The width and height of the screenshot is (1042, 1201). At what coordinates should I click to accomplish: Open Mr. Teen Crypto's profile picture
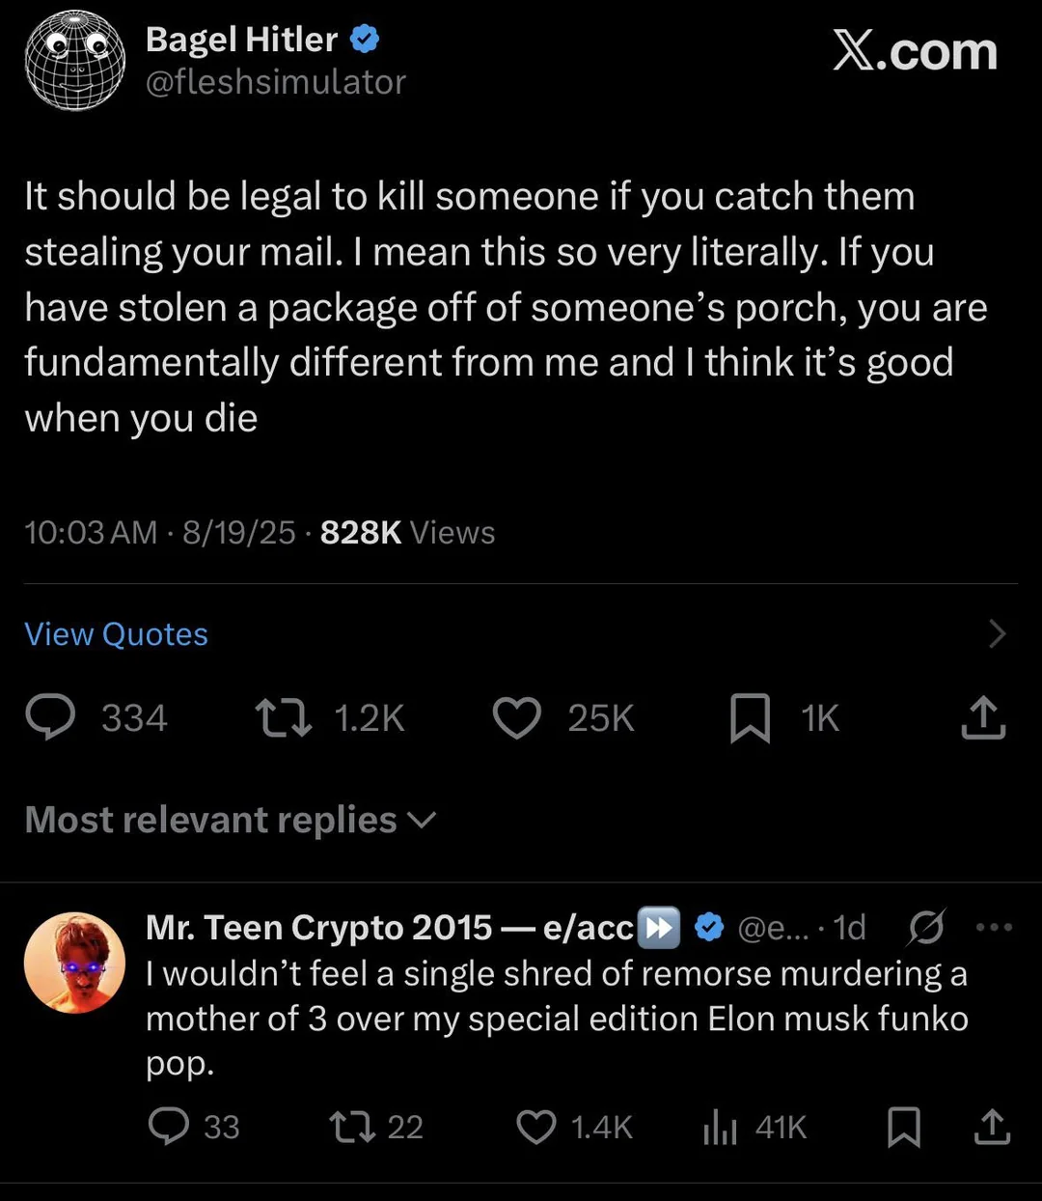coord(74,963)
